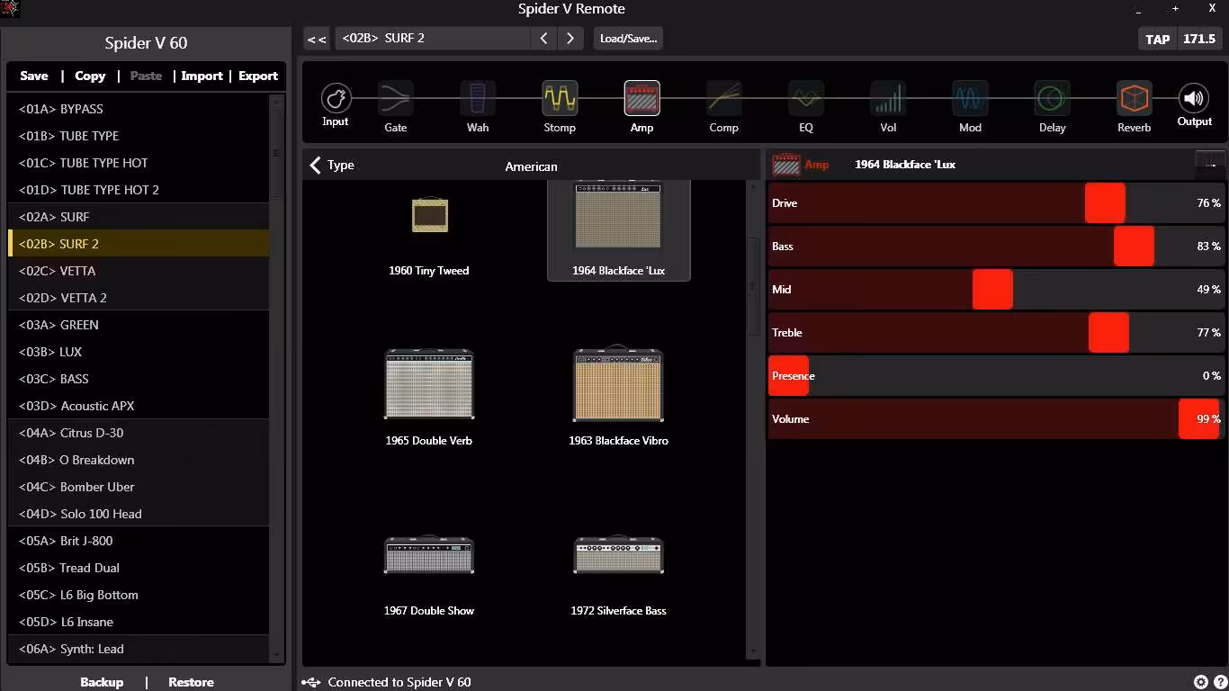The height and width of the screenshot is (691, 1229).
Task: Click the Output speaker icon
Action: coord(1194,98)
